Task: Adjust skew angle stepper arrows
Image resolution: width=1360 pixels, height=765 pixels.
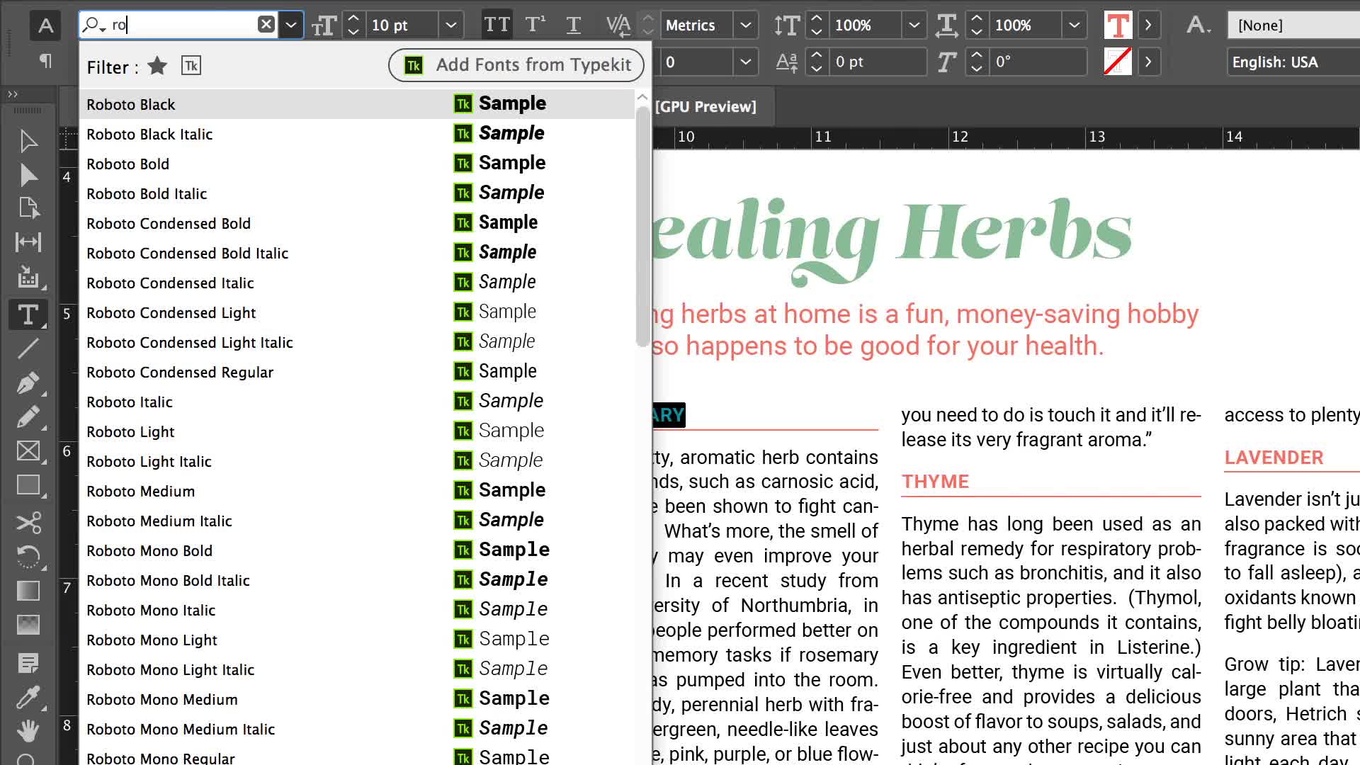Action: click(x=977, y=62)
